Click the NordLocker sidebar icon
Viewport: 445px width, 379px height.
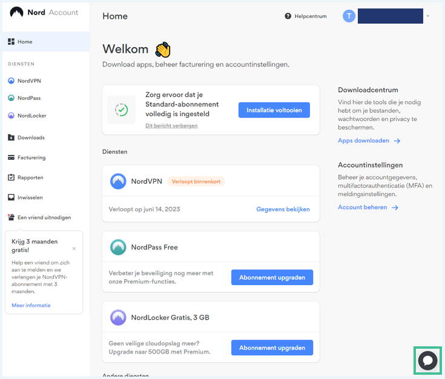[x=11, y=116]
